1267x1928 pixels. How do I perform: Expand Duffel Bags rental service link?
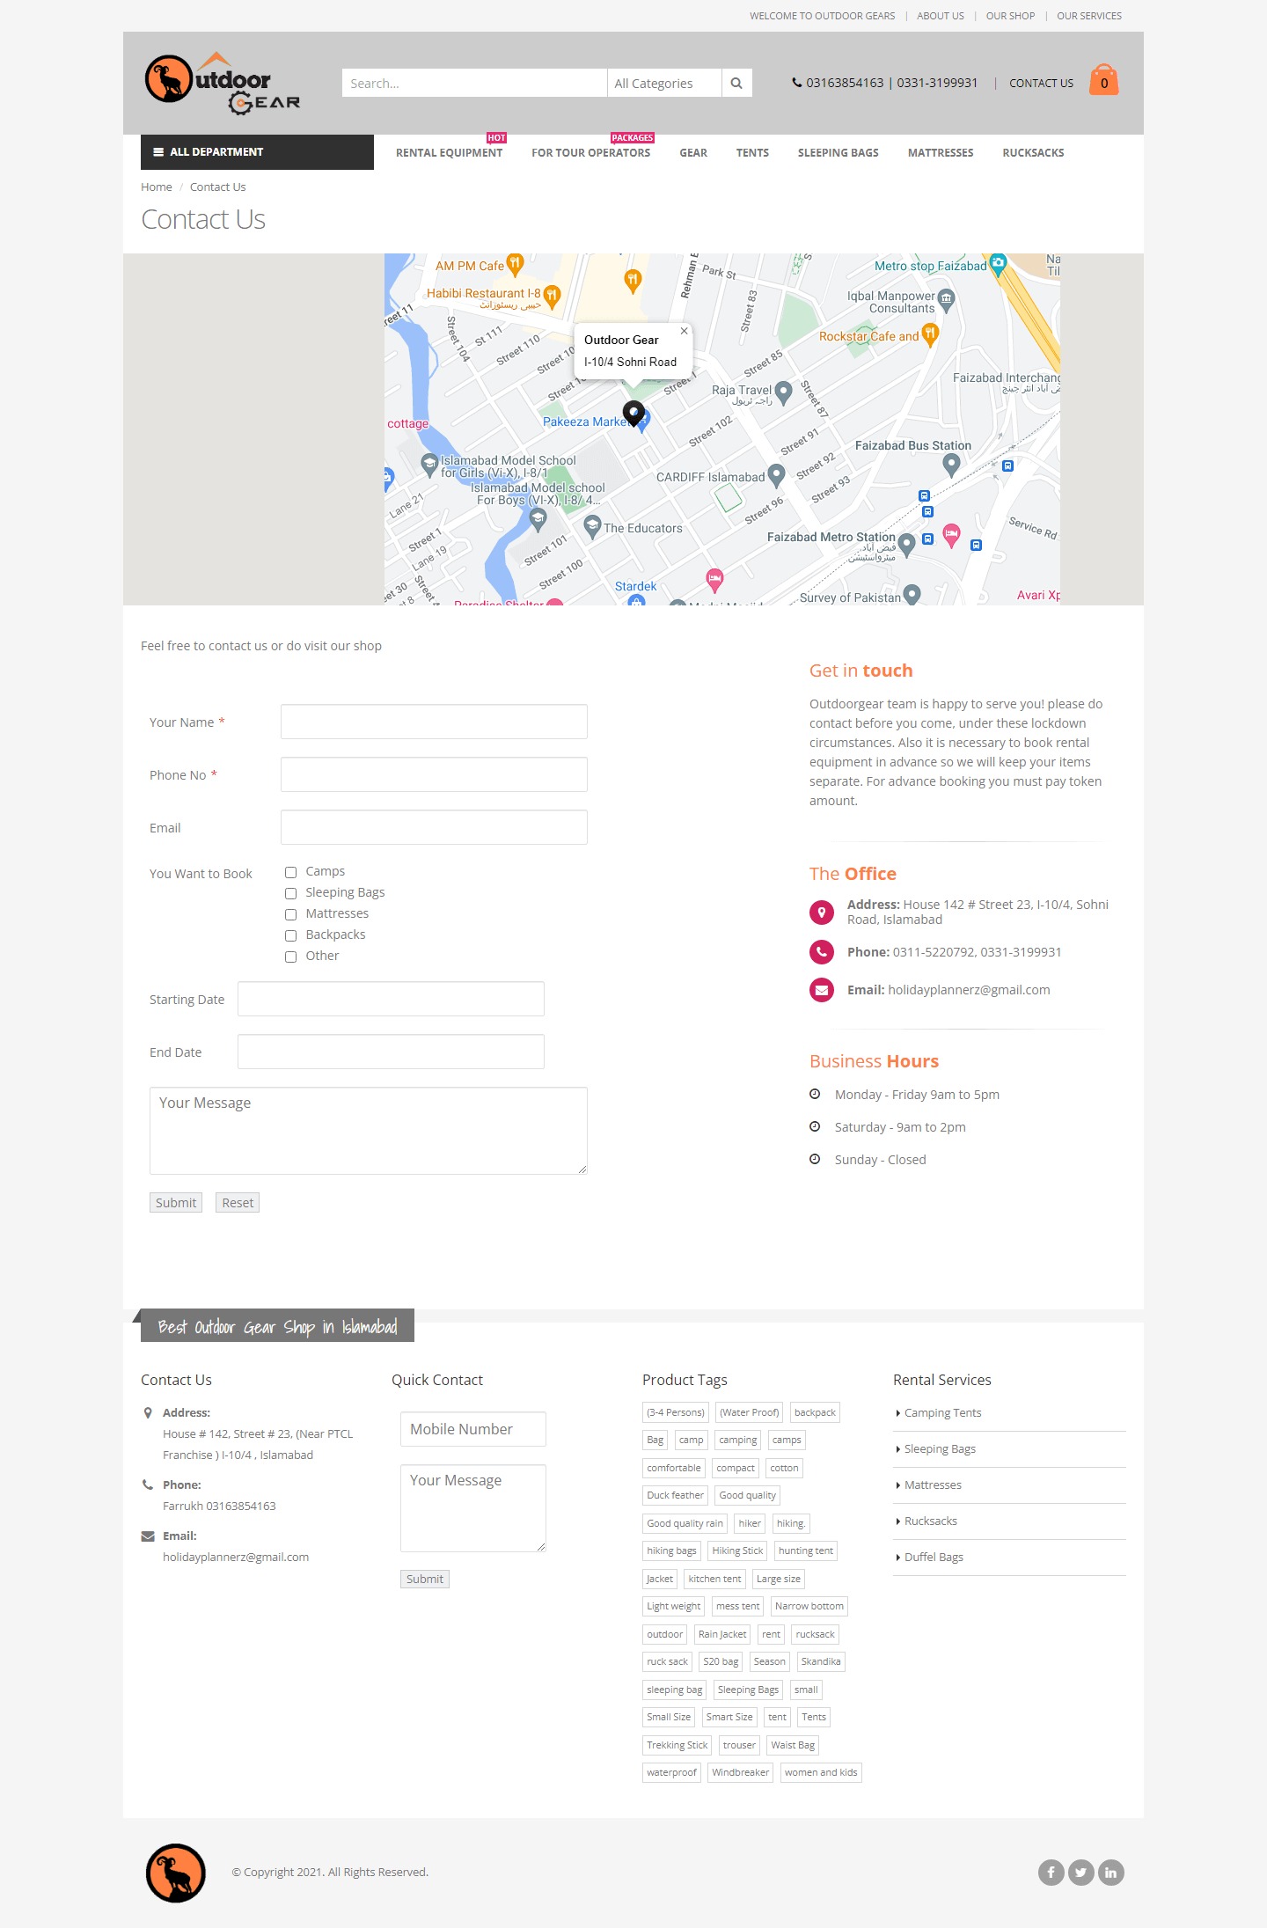(934, 1558)
